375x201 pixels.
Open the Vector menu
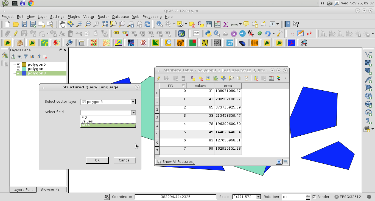pos(89,17)
